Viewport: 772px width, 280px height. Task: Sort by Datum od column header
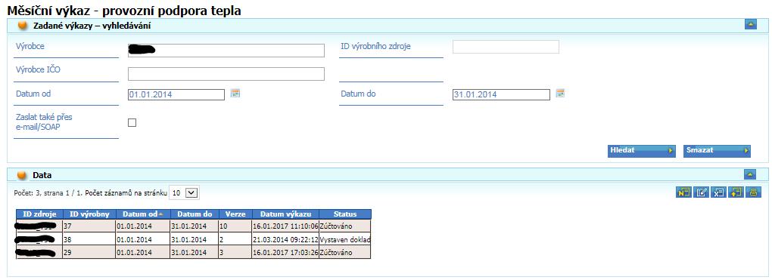pyautogui.click(x=143, y=214)
